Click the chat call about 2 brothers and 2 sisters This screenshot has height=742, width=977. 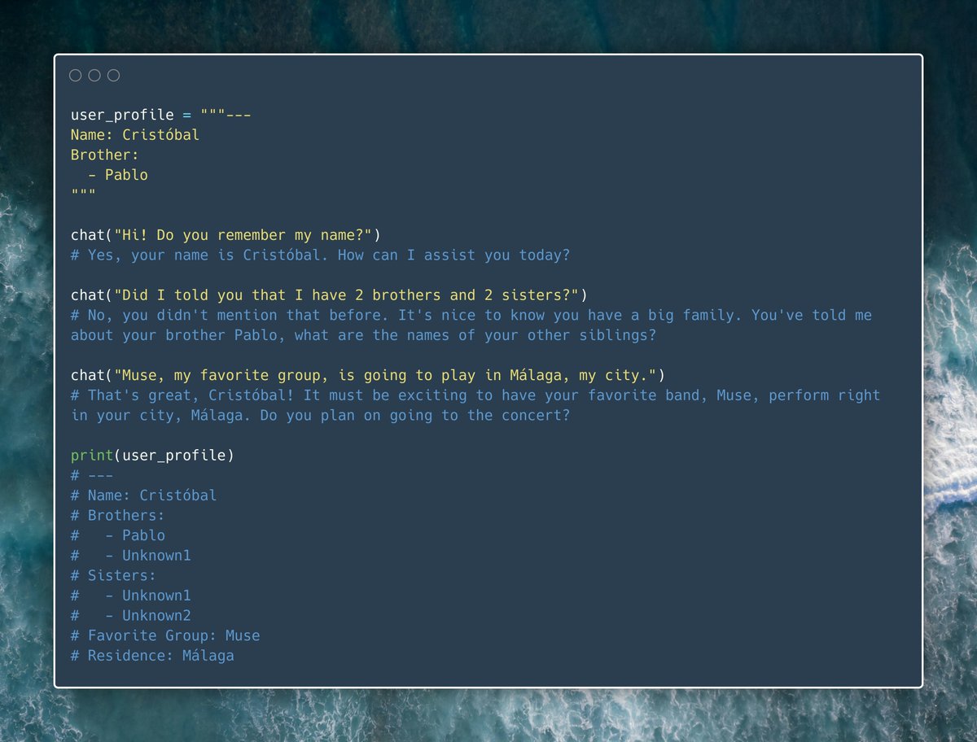point(329,295)
